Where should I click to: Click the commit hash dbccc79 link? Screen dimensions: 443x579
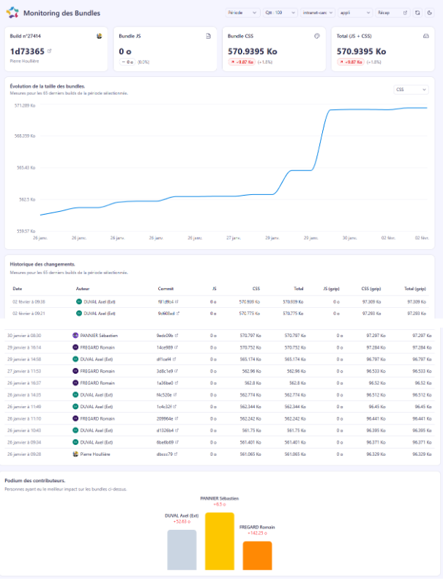[165, 454]
